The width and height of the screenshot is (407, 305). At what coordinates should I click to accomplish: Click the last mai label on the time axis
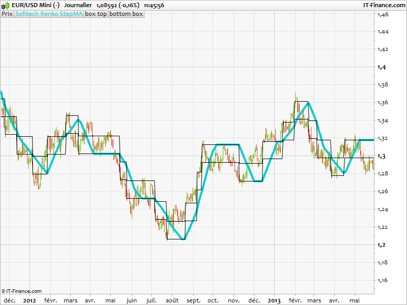(x=355, y=300)
